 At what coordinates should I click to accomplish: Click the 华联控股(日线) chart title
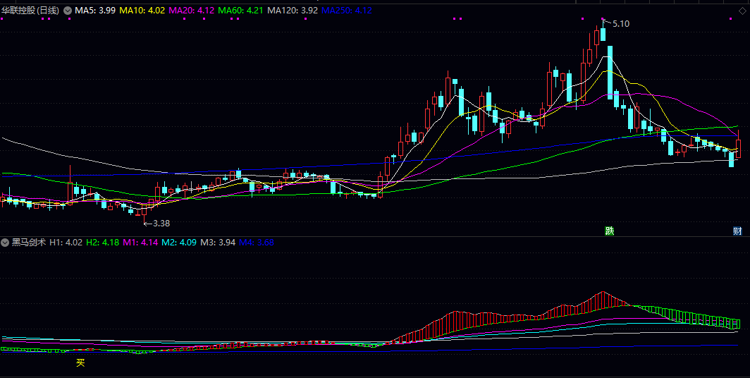click(30, 11)
